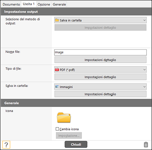The height and width of the screenshot is (150, 152).
Task: Expand the Selezione del metodo di output dropdown
Action: 100,20
